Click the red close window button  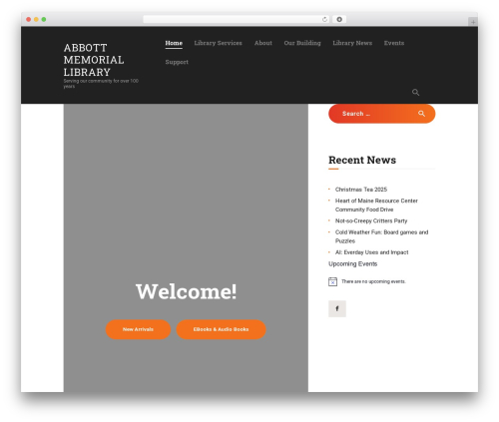pyautogui.click(x=29, y=19)
